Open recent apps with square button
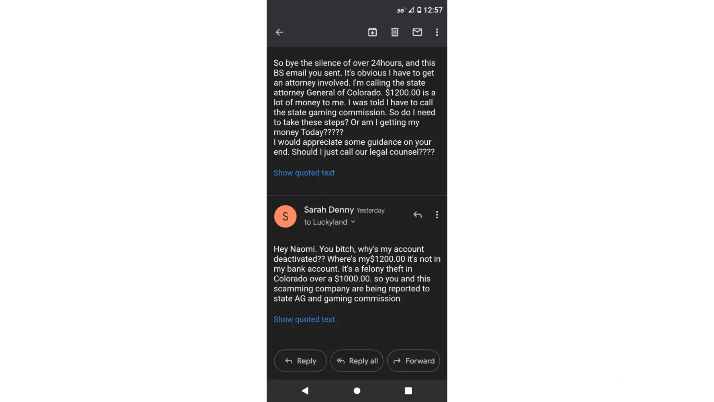Image resolution: width=714 pixels, height=402 pixels. 408,391
